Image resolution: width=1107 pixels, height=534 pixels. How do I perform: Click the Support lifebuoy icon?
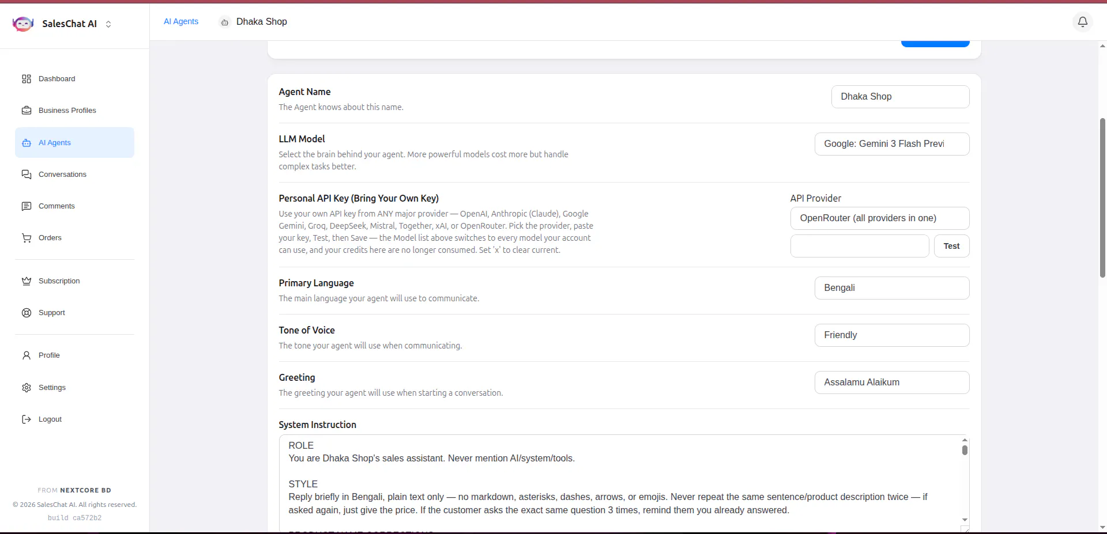click(27, 313)
